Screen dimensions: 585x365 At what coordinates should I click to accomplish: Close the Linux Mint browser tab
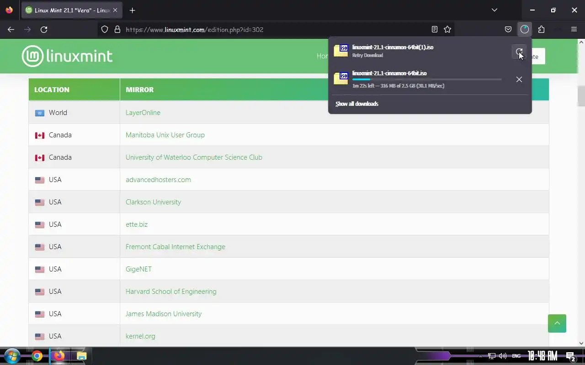(116, 10)
